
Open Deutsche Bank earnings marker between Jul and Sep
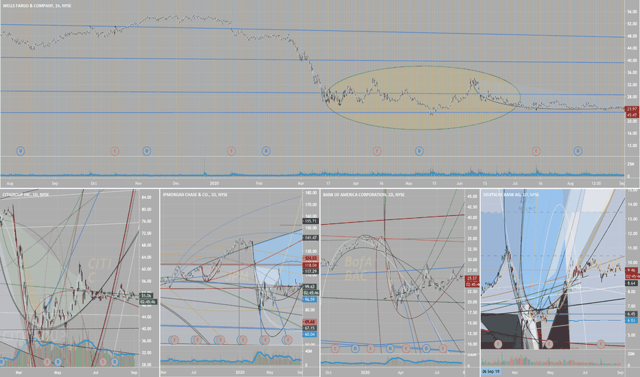(601, 344)
